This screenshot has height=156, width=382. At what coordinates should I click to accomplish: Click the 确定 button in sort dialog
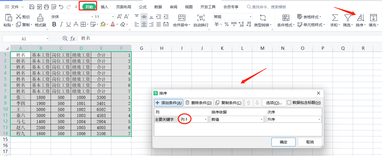click(x=283, y=142)
